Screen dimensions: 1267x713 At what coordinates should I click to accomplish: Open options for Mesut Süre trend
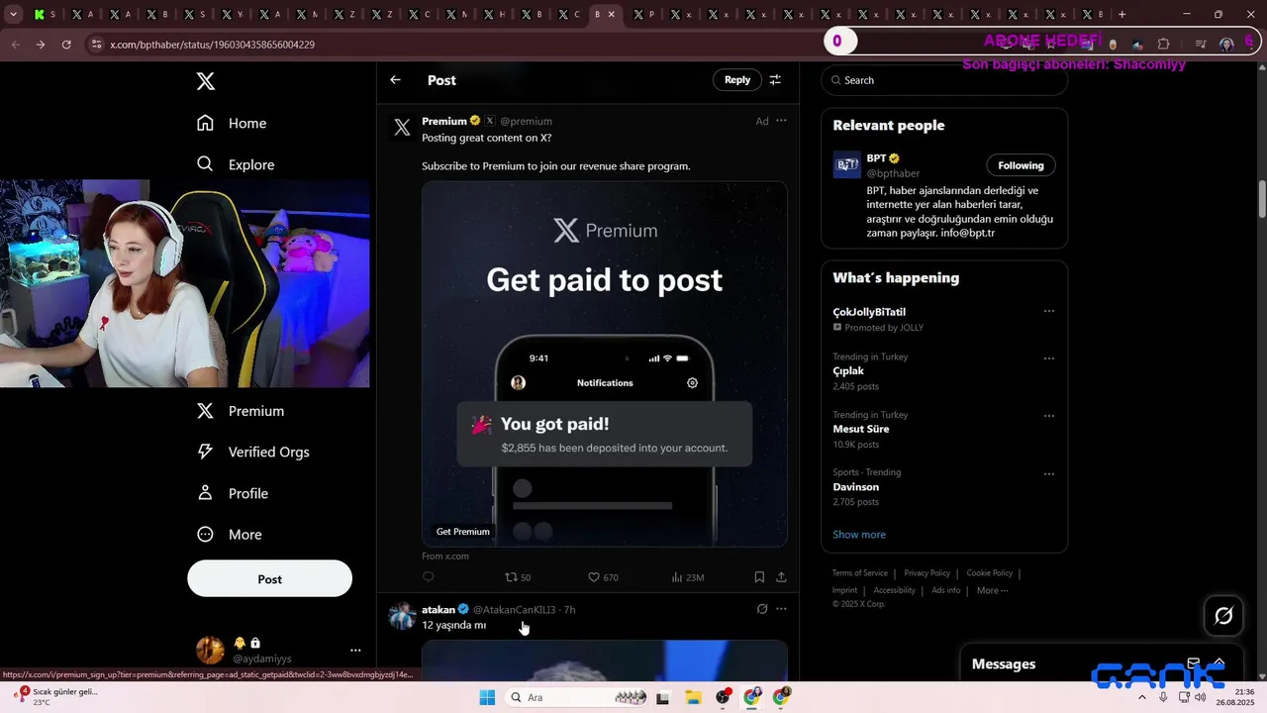tap(1049, 416)
